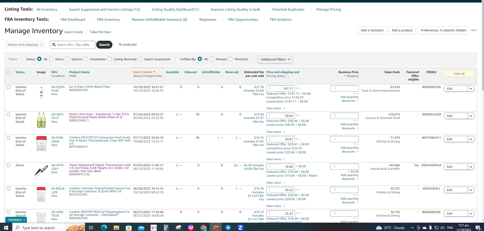Click volume icon in system tray
The image size is (484, 231).
pyautogui.click(x=442, y=228)
